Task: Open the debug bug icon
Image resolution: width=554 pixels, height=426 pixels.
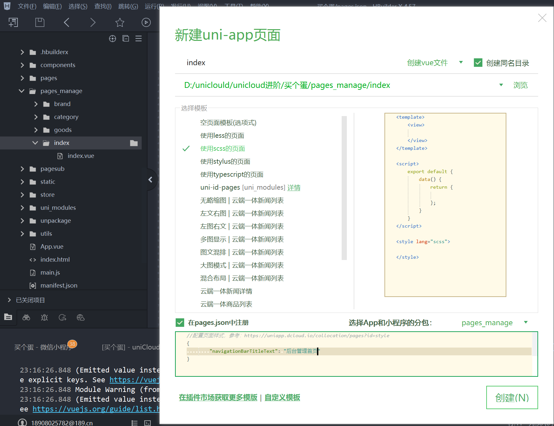Action: pyautogui.click(x=44, y=317)
